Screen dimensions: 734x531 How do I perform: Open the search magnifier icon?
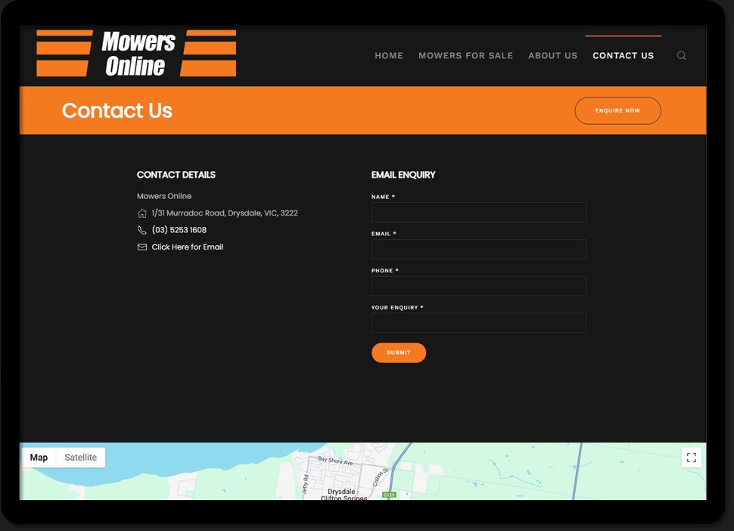pos(681,56)
